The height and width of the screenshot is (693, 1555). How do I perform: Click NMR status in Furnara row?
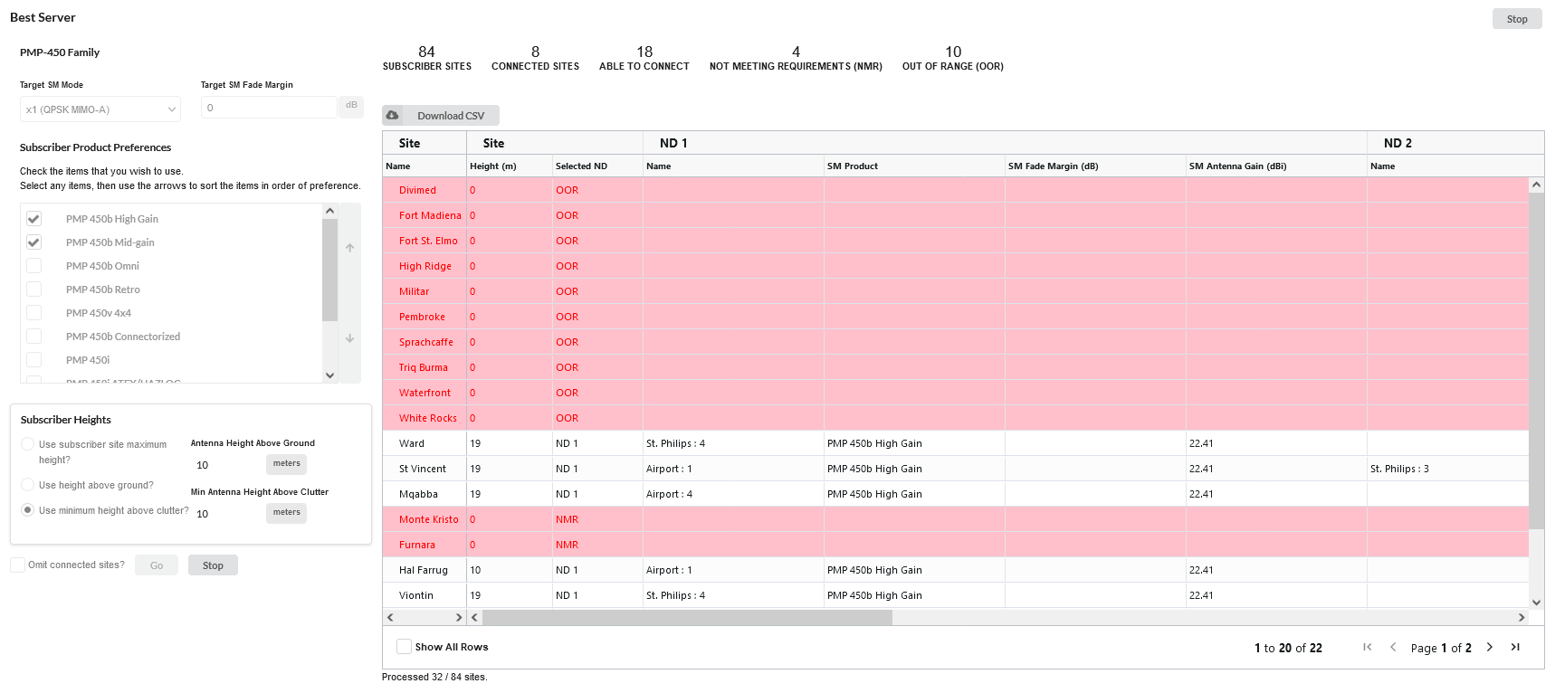(567, 545)
